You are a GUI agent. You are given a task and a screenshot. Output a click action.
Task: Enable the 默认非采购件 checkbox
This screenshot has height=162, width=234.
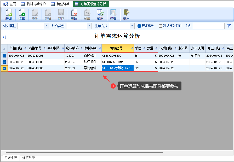coord(161,26)
